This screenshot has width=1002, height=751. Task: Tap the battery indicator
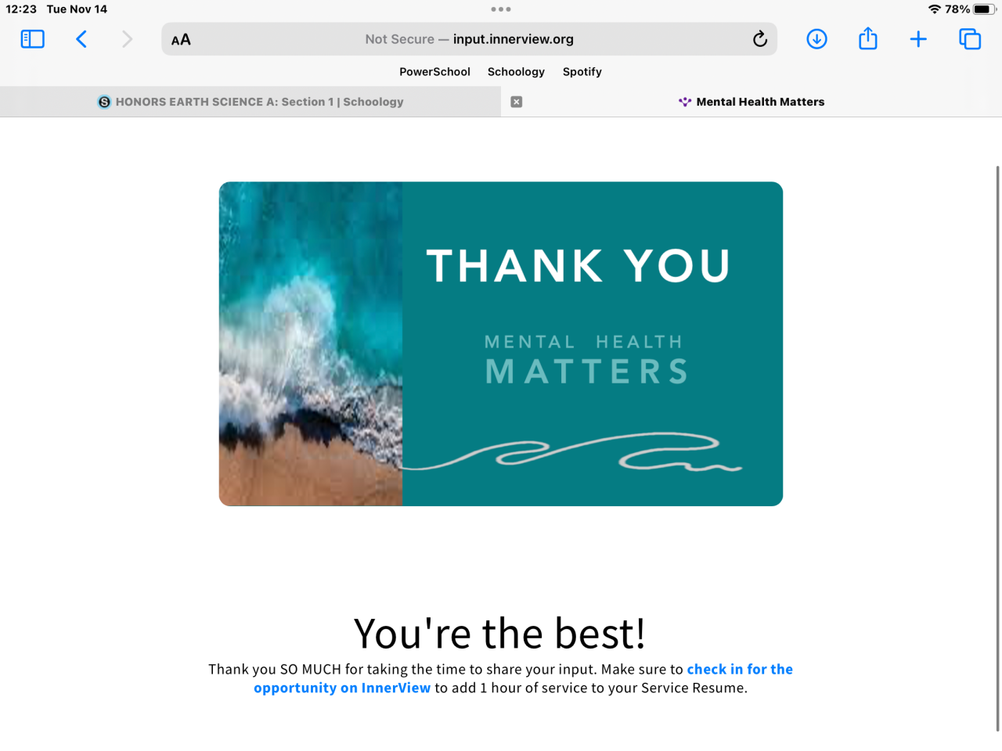(x=984, y=9)
